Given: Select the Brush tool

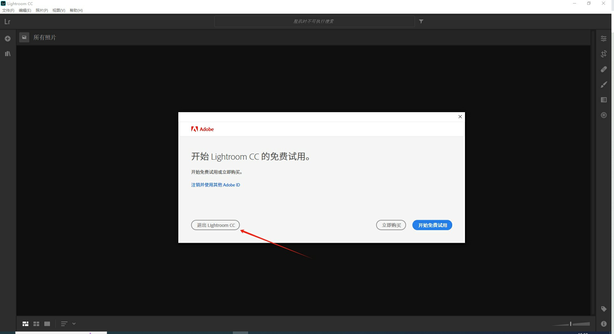Looking at the screenshot, I should point(603,84).
